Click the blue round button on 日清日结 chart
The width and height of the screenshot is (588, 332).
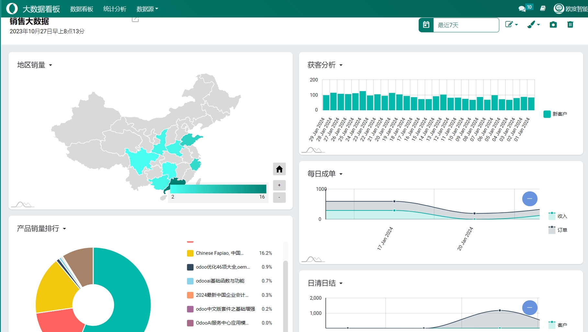coord(530,308)
